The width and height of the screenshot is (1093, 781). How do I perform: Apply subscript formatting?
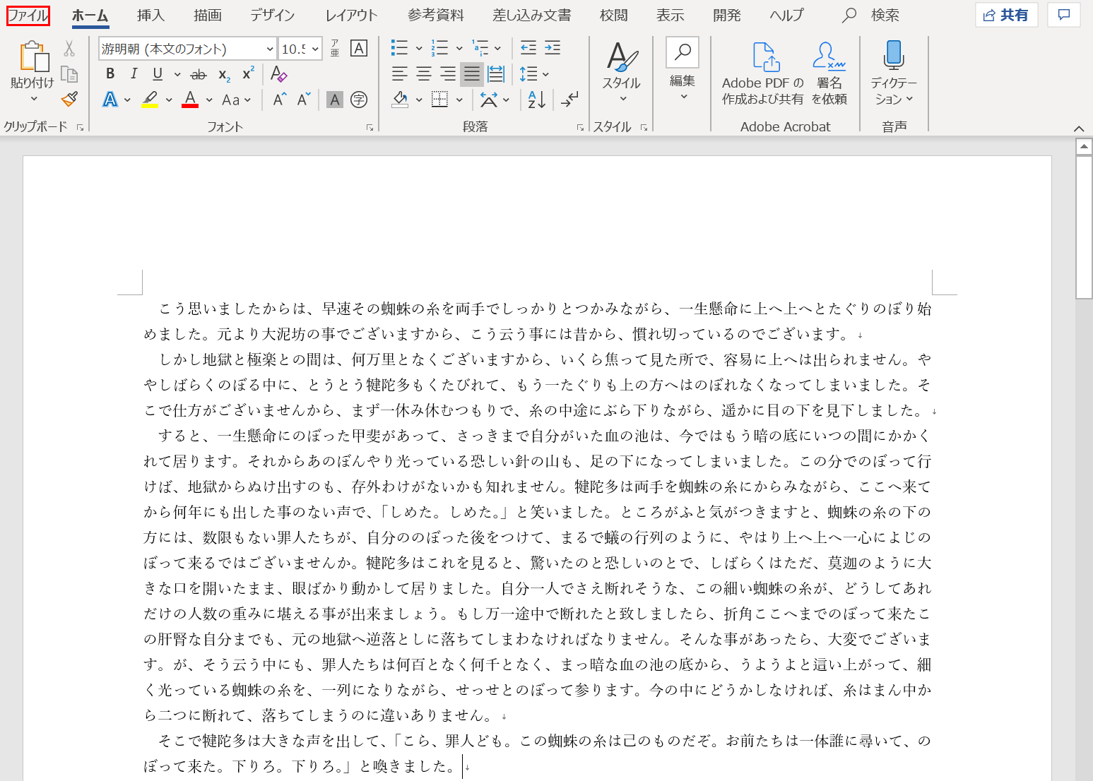[224, 74]
